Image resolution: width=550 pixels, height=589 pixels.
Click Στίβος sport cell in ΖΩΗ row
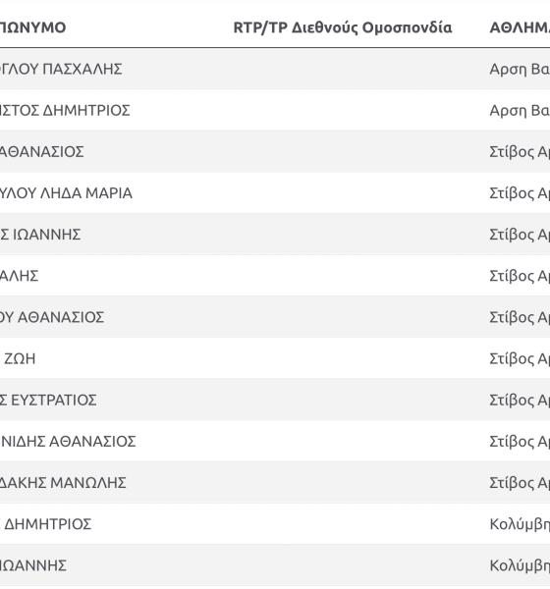click(x=520, y=358)
